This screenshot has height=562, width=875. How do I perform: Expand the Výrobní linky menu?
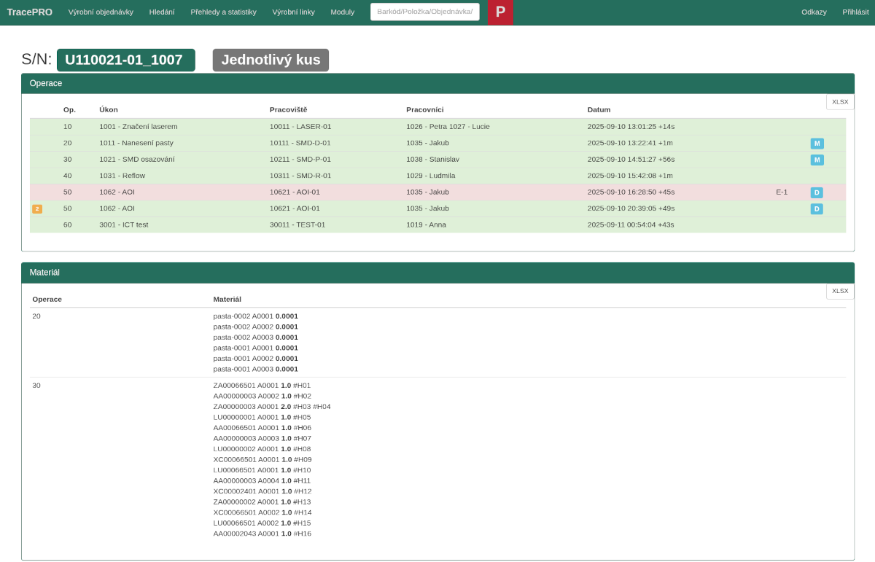pyautogui.click(x=293, y=12)
